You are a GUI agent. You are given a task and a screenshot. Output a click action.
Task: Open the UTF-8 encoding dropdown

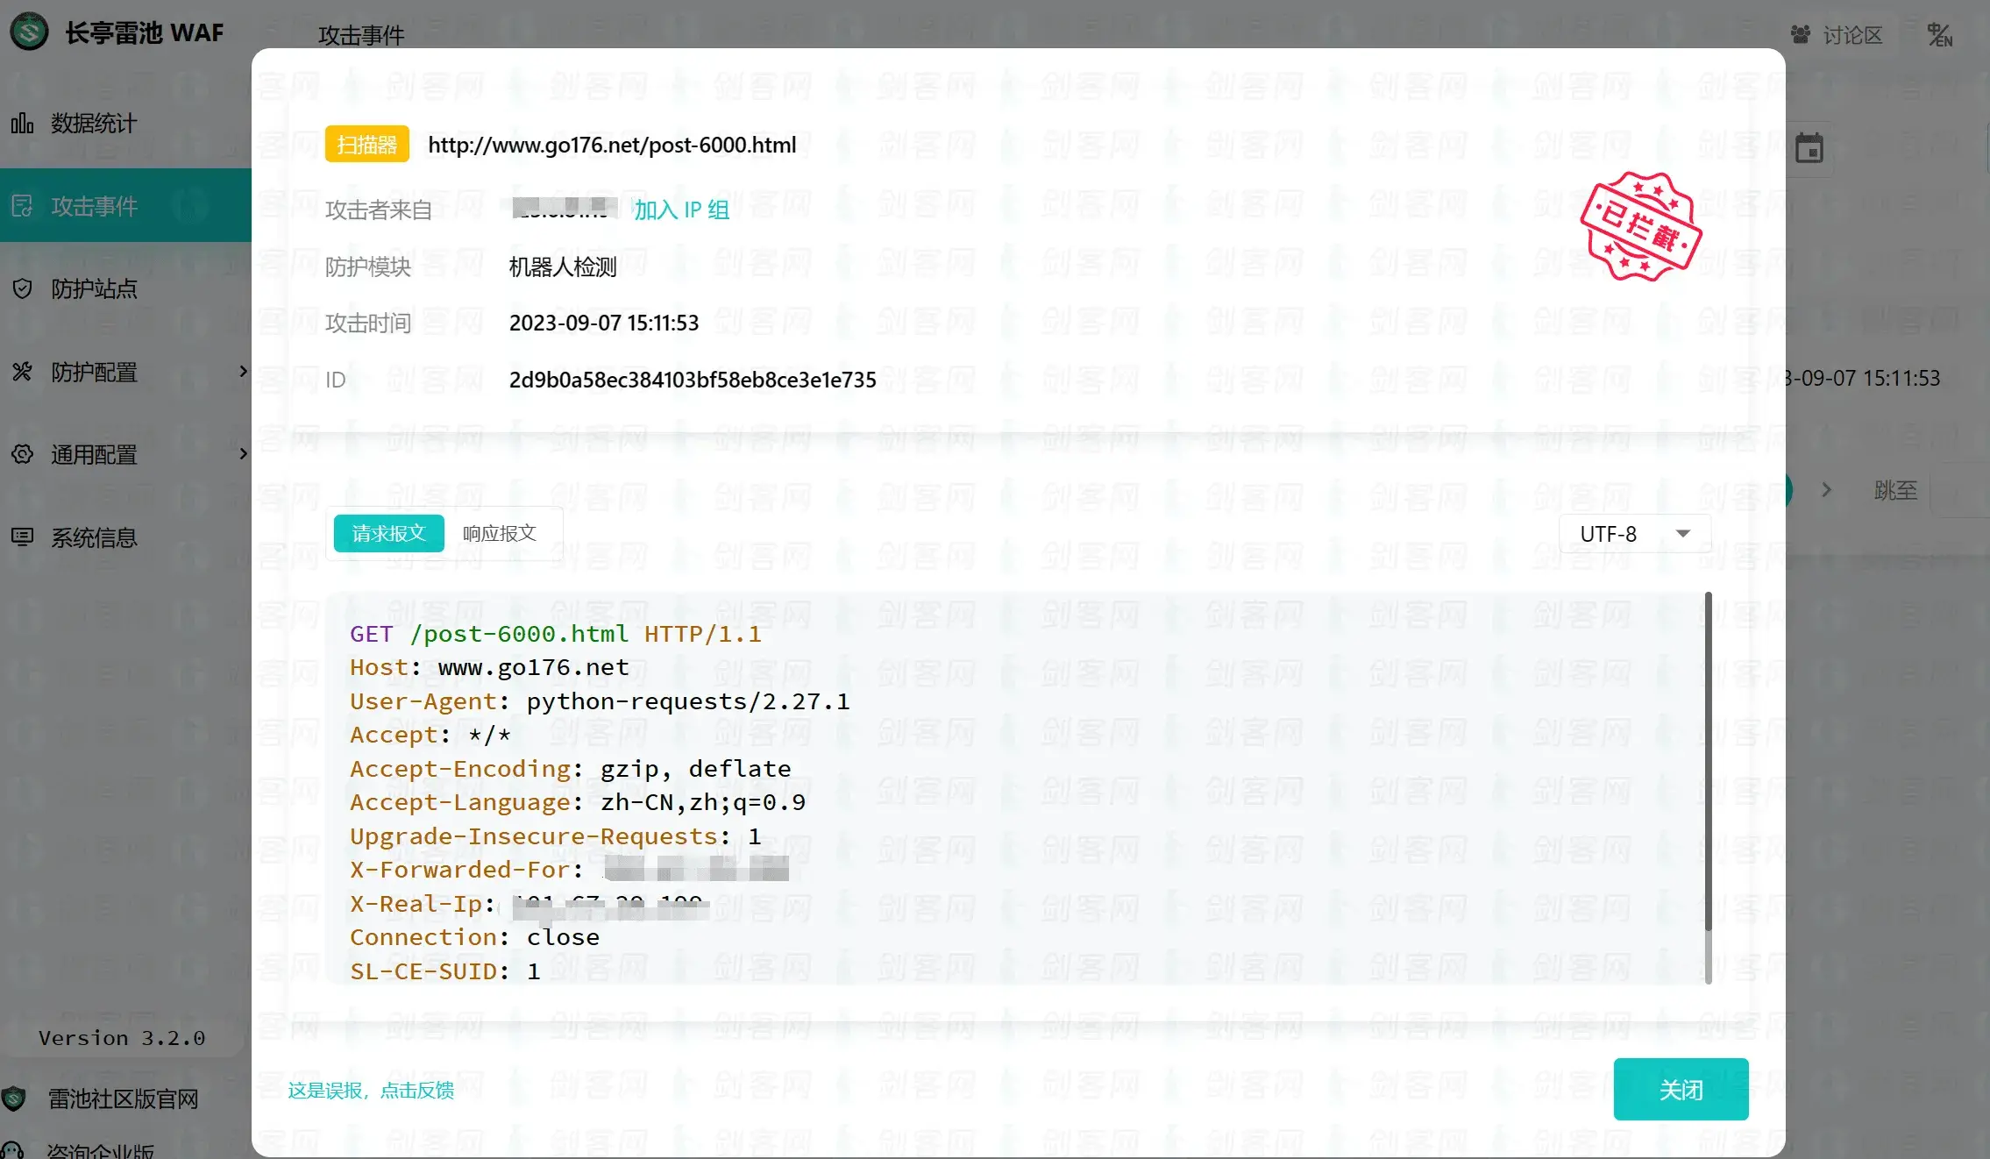(1635, 534)
